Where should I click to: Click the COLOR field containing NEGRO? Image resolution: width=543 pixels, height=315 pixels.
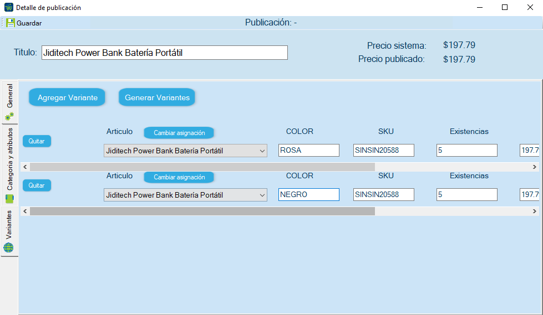click(x=308, y=195)
